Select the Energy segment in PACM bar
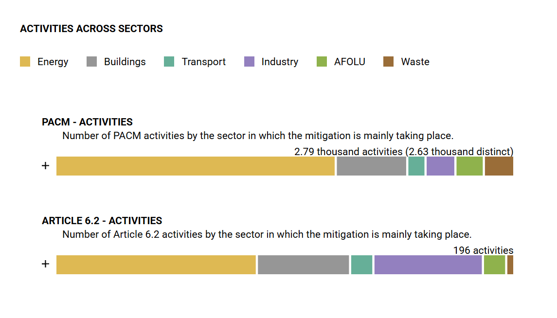 coord(196,166)
